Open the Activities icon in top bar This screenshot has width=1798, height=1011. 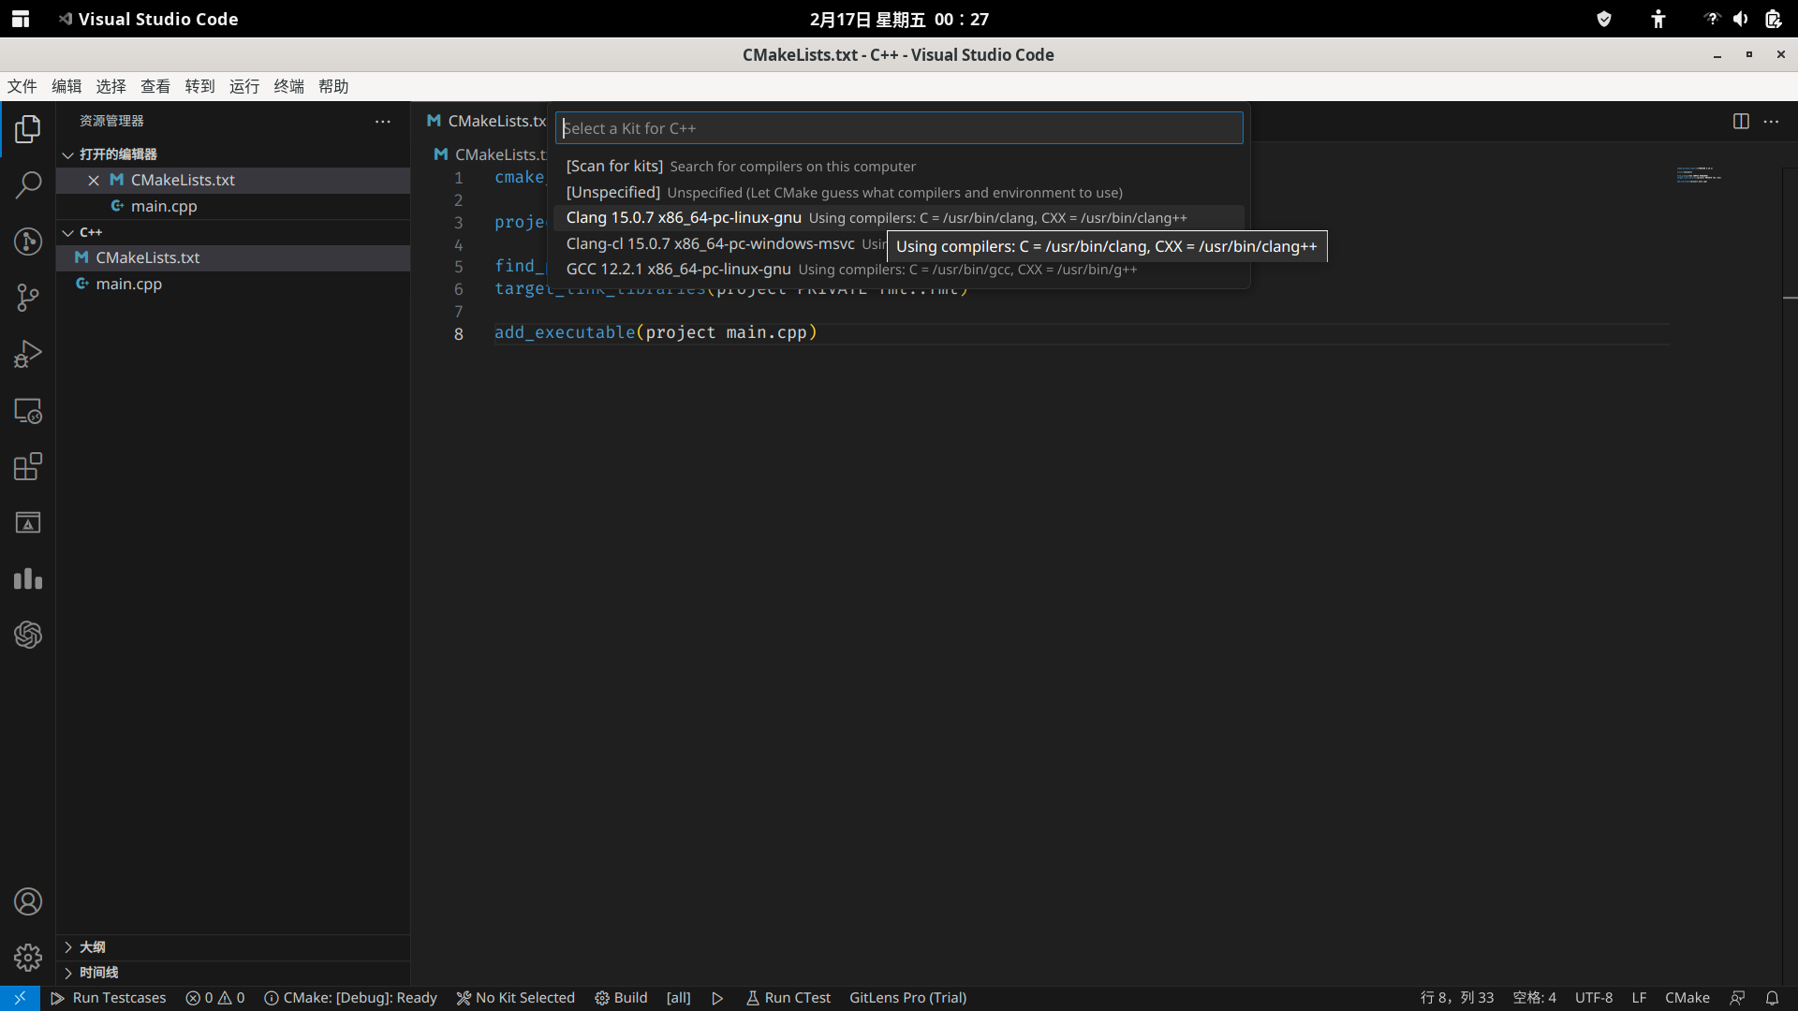coord(21,19)
